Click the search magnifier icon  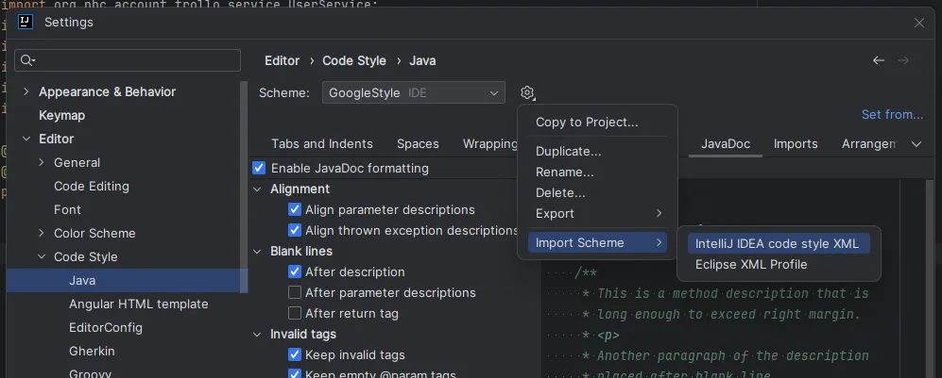coord(28,60)
